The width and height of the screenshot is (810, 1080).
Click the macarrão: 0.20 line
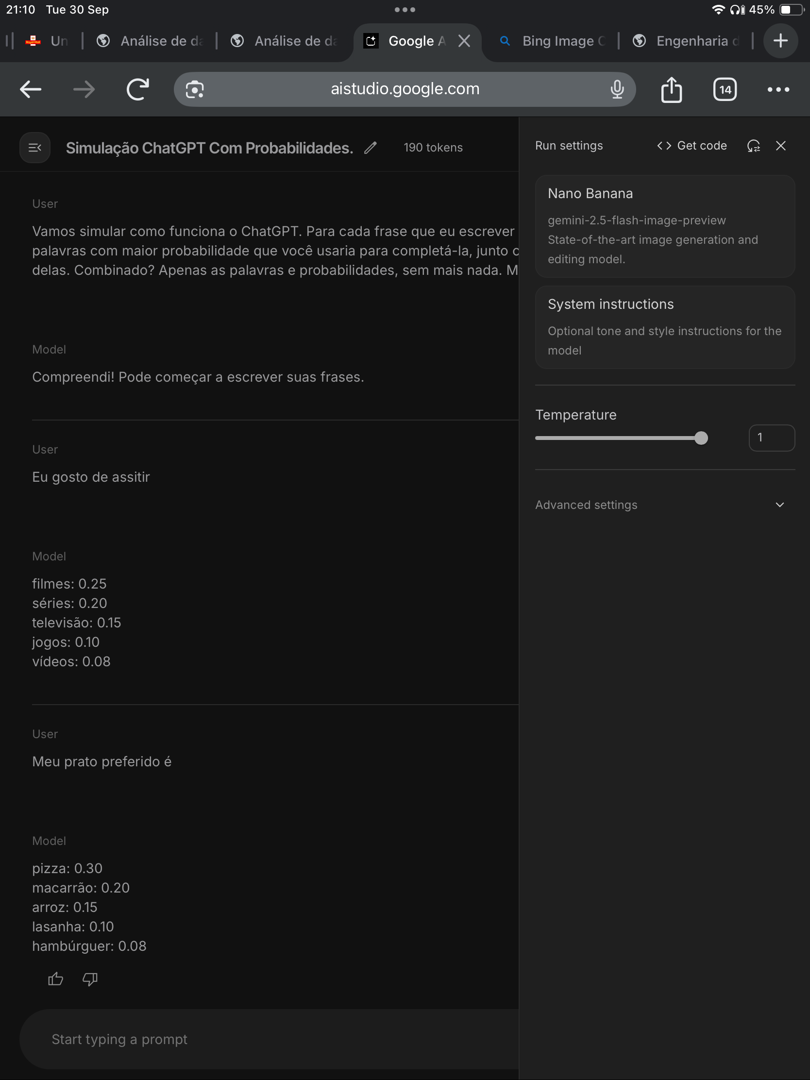click(81, 888)
